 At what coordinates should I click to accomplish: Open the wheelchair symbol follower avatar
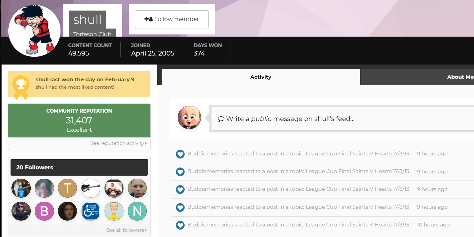click(x=91, y=211)
